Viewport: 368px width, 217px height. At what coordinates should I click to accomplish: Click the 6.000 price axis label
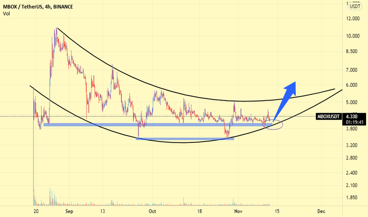[351, 85]
